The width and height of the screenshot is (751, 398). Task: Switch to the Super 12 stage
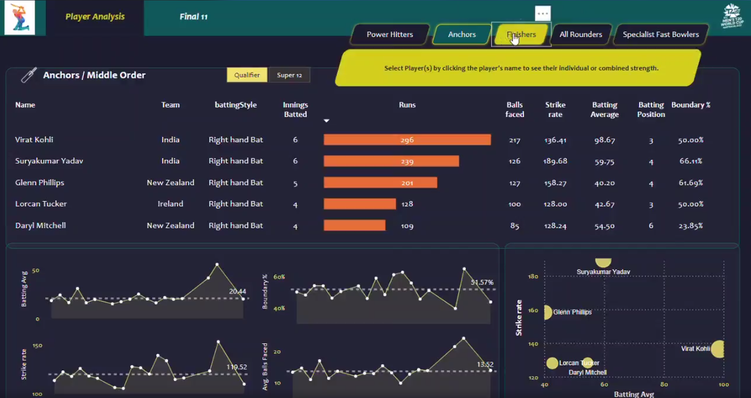point(289,75)
